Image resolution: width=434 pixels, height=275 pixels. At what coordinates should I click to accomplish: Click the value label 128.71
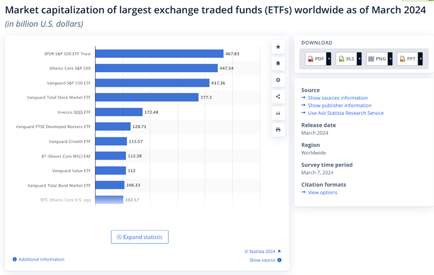click(139, 127)
